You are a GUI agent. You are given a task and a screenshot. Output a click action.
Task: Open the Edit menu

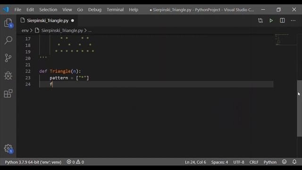[x=30, y=9]
